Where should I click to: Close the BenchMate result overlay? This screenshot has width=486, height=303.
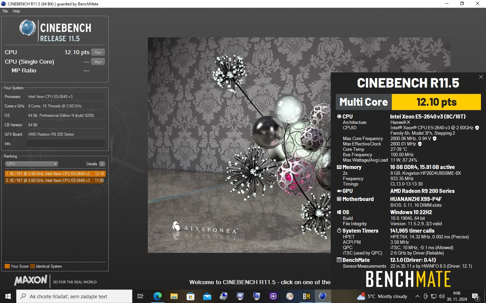481,77
